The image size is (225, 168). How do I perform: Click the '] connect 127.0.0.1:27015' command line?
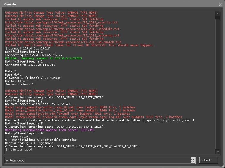tap(27, 49)
